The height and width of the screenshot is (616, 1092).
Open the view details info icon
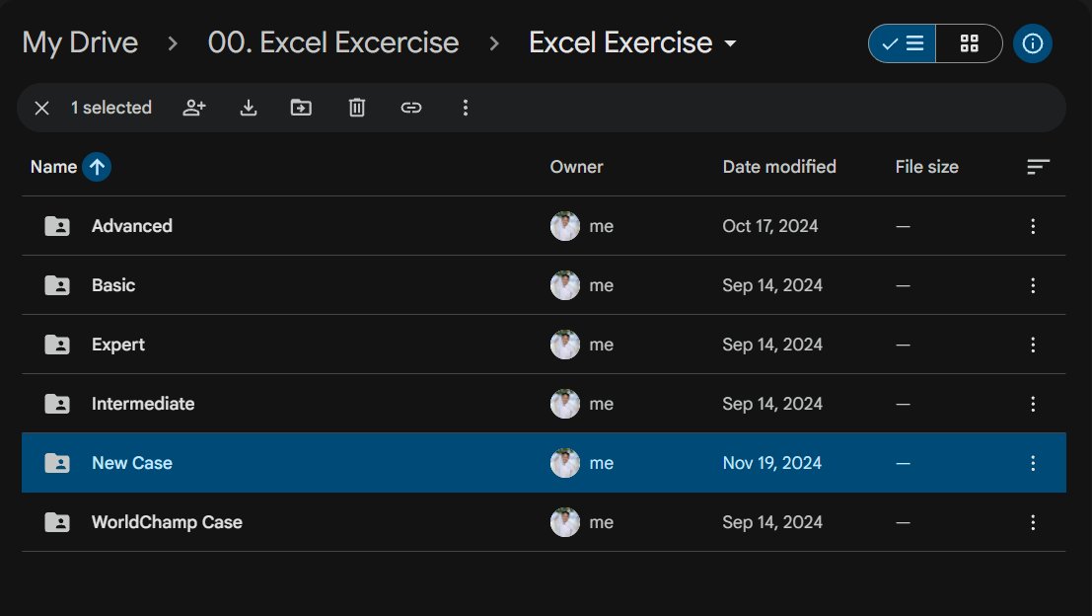pos(1032,43)
